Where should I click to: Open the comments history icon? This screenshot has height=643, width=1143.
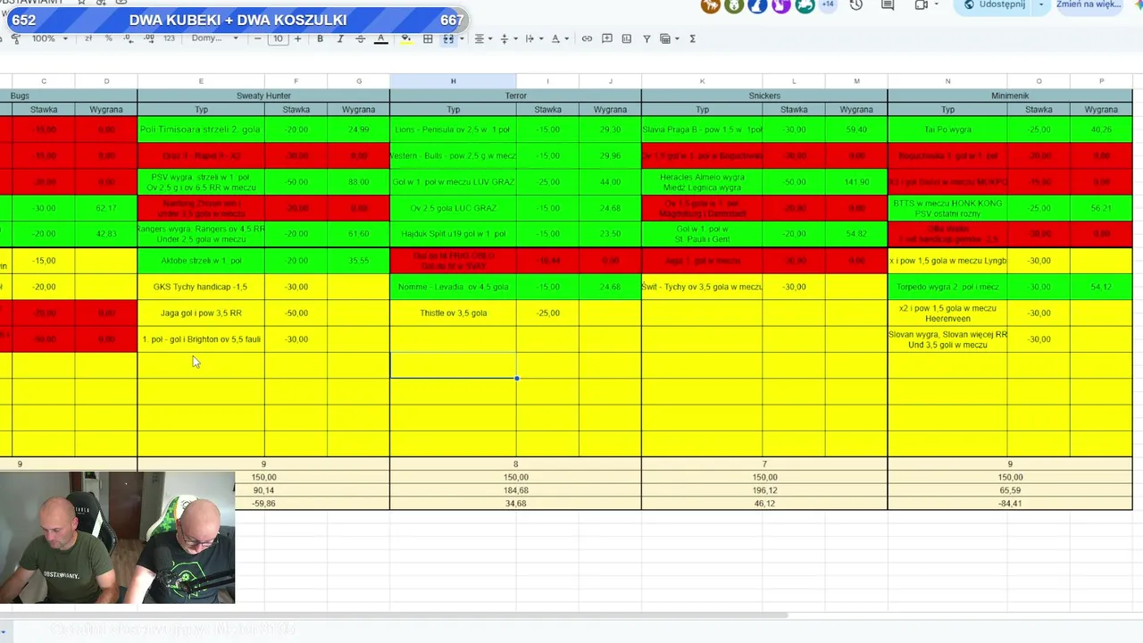888,5
